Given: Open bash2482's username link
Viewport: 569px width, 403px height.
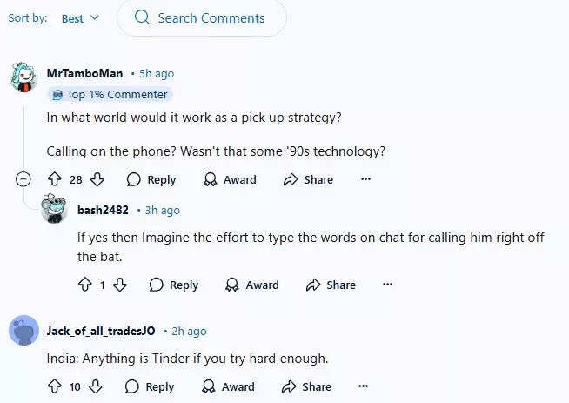Looking at the screenshot, I should [103, 210].
